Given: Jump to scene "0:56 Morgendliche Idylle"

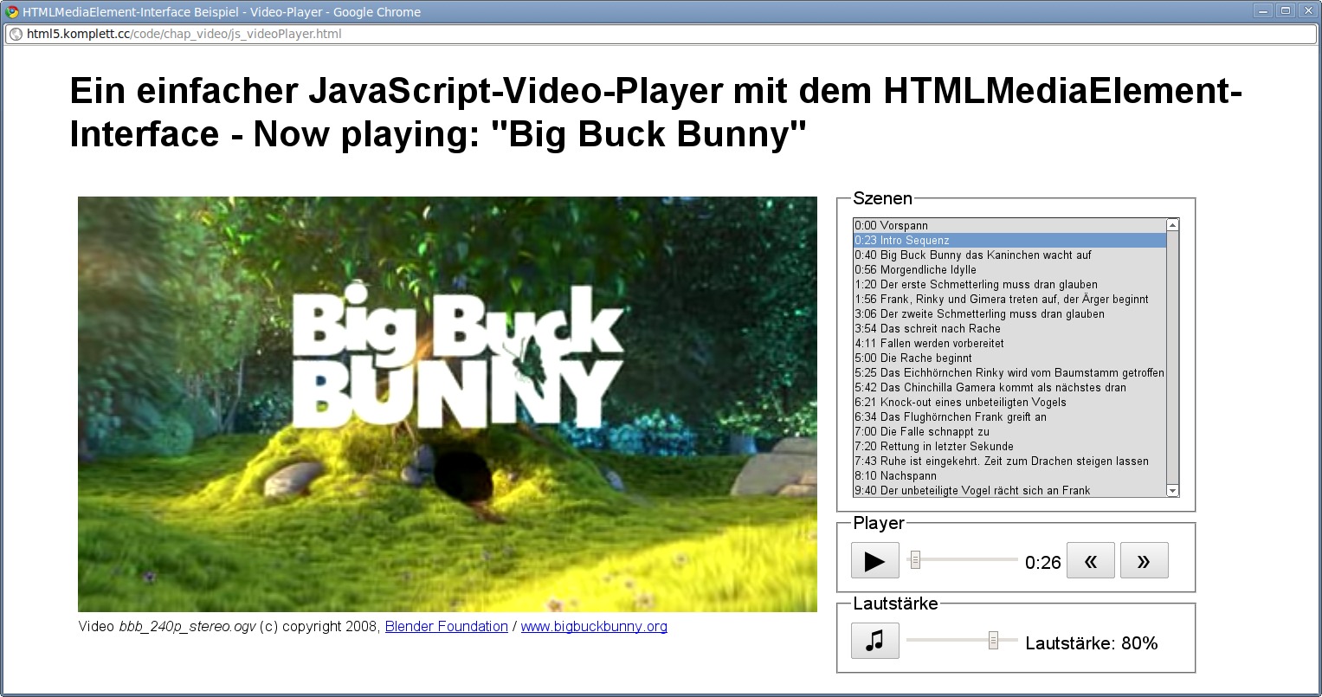Looking at the screenshot, I should (915, 269).
